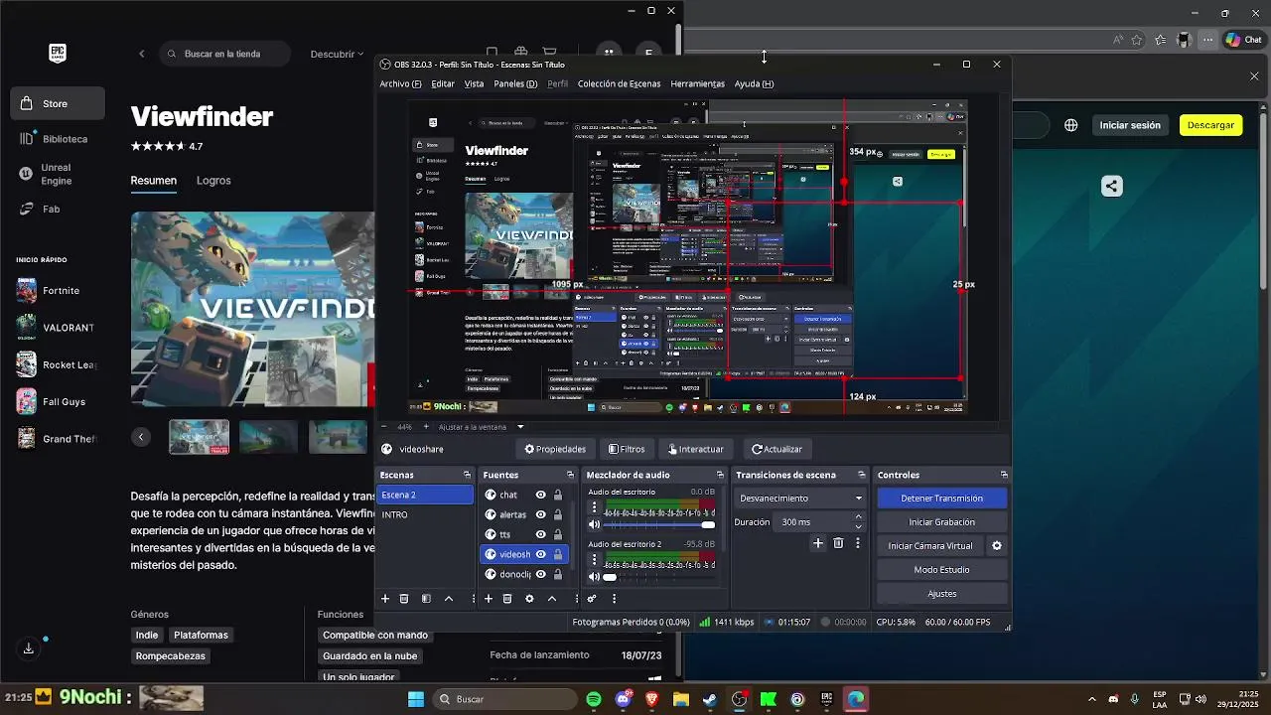1271x715 pixels.
Task: Click Buscar en la tienda search field
Action: click(x=225, y=54)
